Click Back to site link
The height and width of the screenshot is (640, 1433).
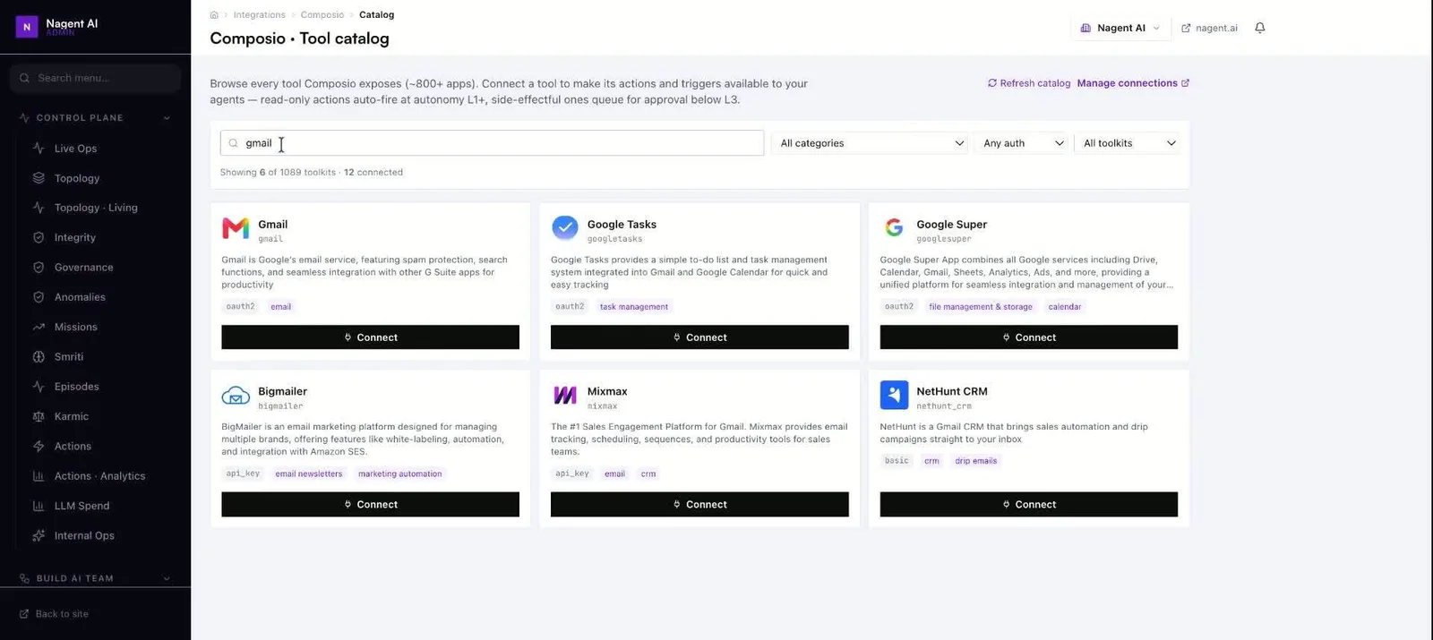54,614
